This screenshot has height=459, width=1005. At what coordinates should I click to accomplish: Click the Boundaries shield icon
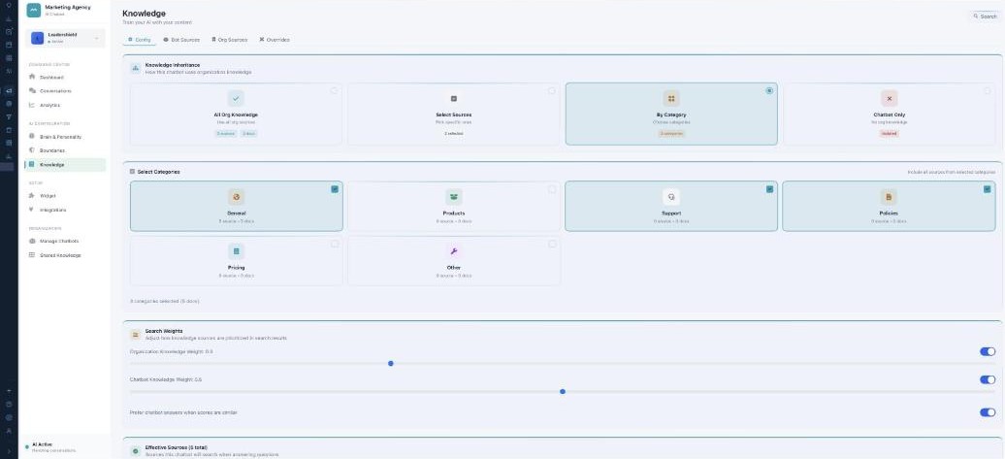32,150
